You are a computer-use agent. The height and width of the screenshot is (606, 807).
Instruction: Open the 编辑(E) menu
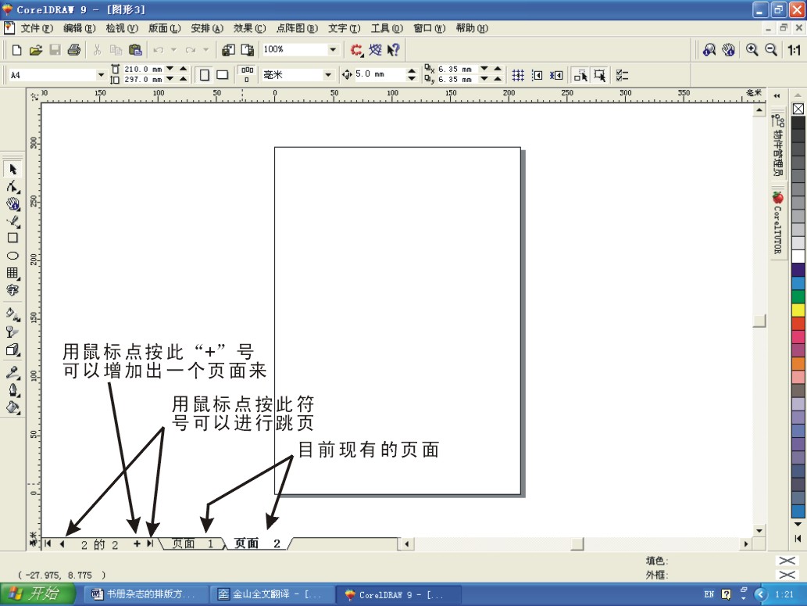click(x=79, y=28)
